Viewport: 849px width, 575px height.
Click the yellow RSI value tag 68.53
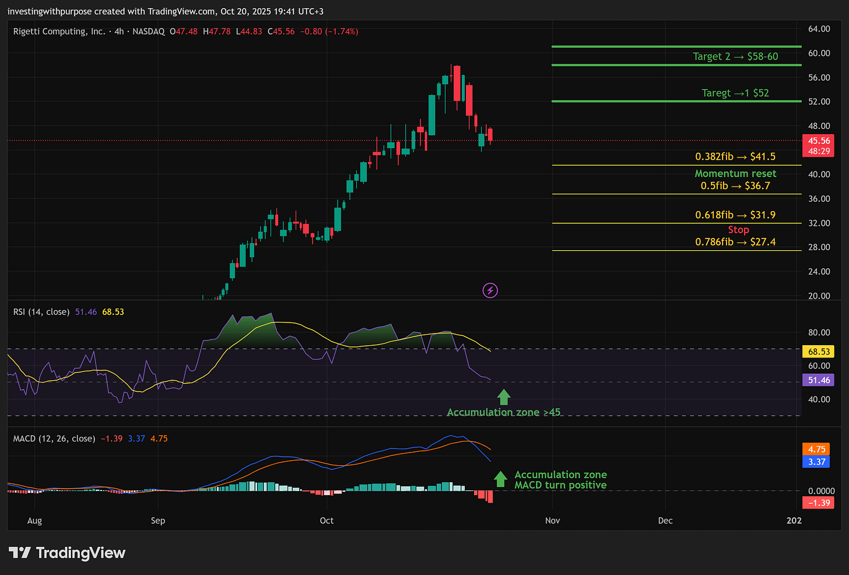[819, 352]
